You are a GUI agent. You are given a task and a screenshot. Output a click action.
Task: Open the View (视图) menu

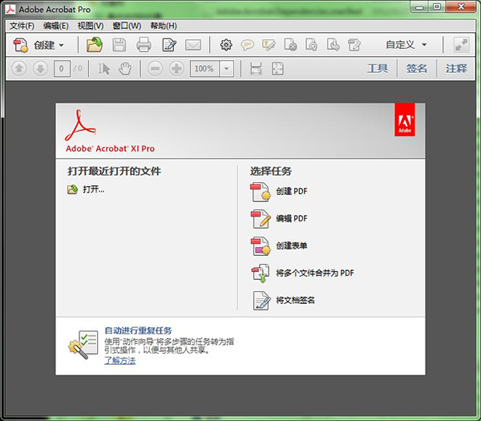point(91,26)
